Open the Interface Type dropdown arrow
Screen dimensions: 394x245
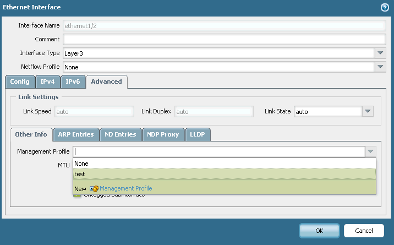pos(380,53)
